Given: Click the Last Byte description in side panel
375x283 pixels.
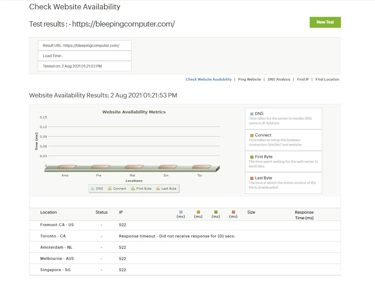Looking at the screenshot, I should 282,185.
